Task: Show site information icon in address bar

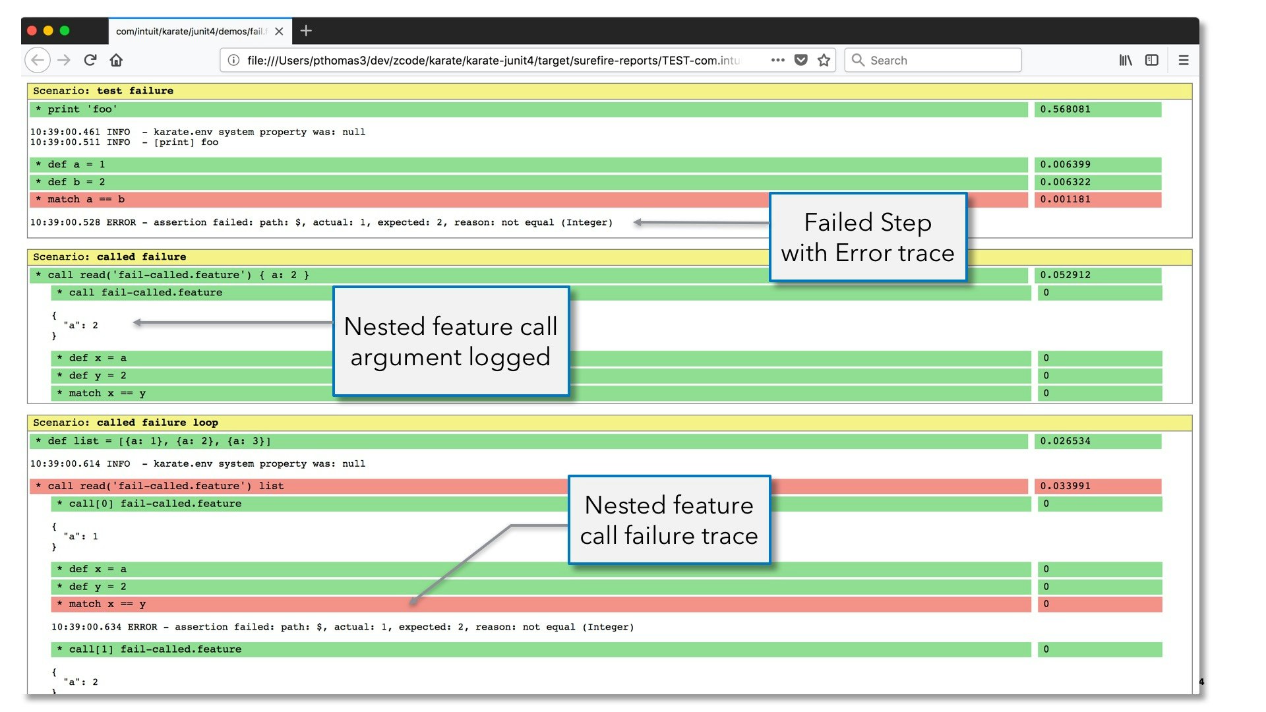Action: [x=233, y=60]
